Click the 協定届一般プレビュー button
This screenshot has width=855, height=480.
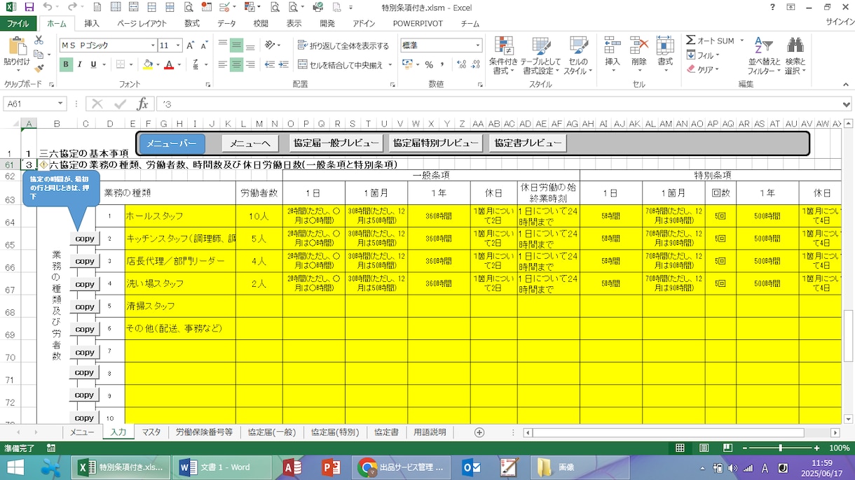[336, 143]
